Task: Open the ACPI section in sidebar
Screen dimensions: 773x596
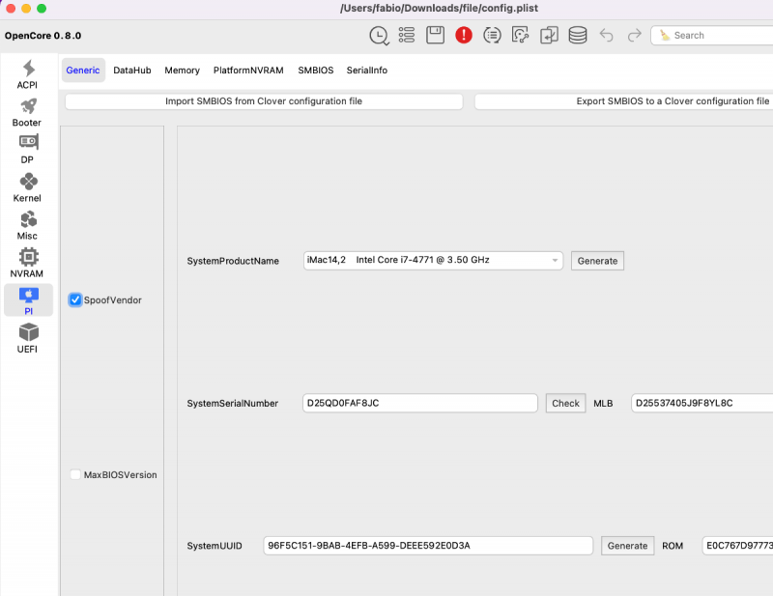Action: coord(27,74)
